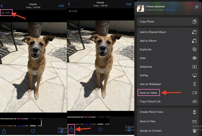Click the Duplicate icon in the share sheet

[x=194, y=49]
